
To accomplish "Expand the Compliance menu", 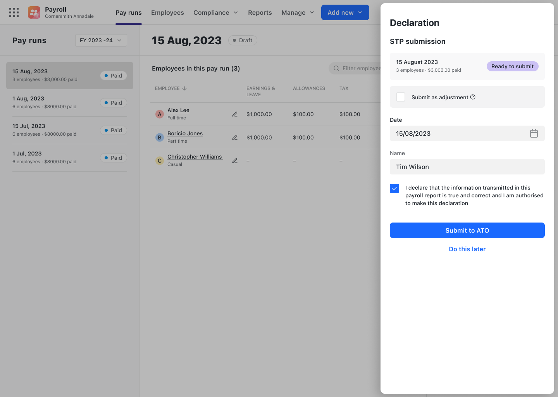I will pyautogui.click(x=215, y=13).
